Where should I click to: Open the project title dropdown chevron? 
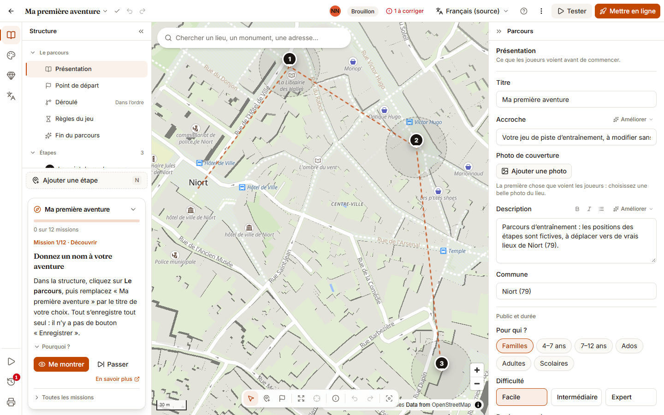click(x=105, y=11)
